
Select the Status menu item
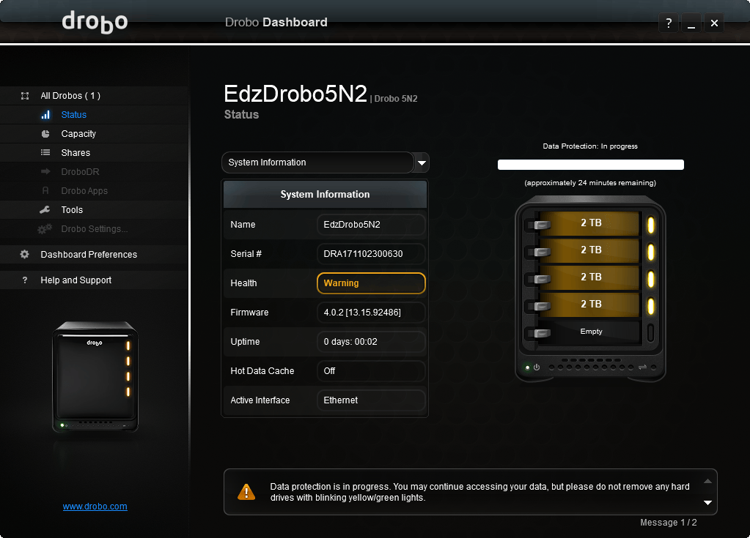click(73, 115)
